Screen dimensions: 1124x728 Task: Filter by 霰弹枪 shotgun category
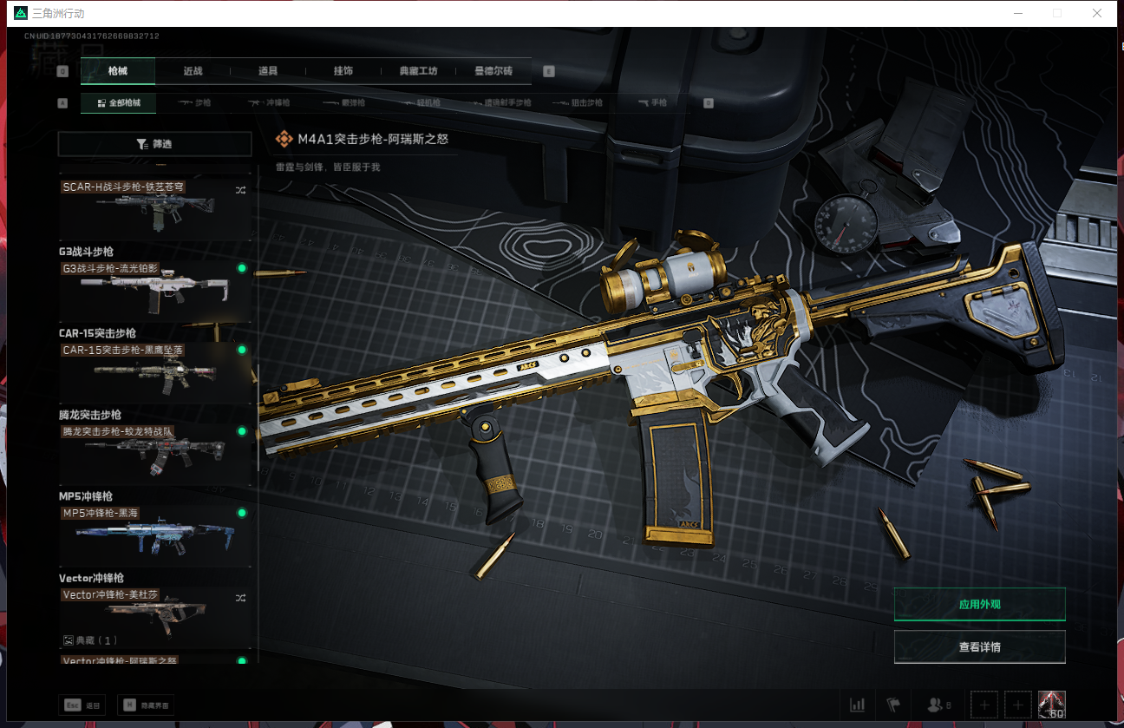point(343,103)
